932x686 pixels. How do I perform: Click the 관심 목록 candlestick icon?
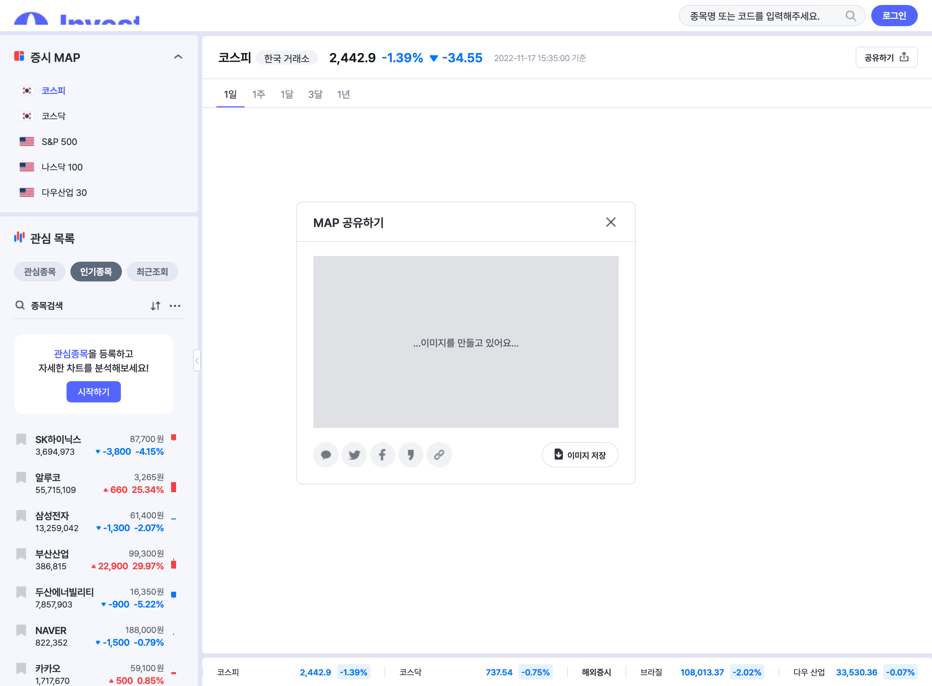click(x=19, y=237)
